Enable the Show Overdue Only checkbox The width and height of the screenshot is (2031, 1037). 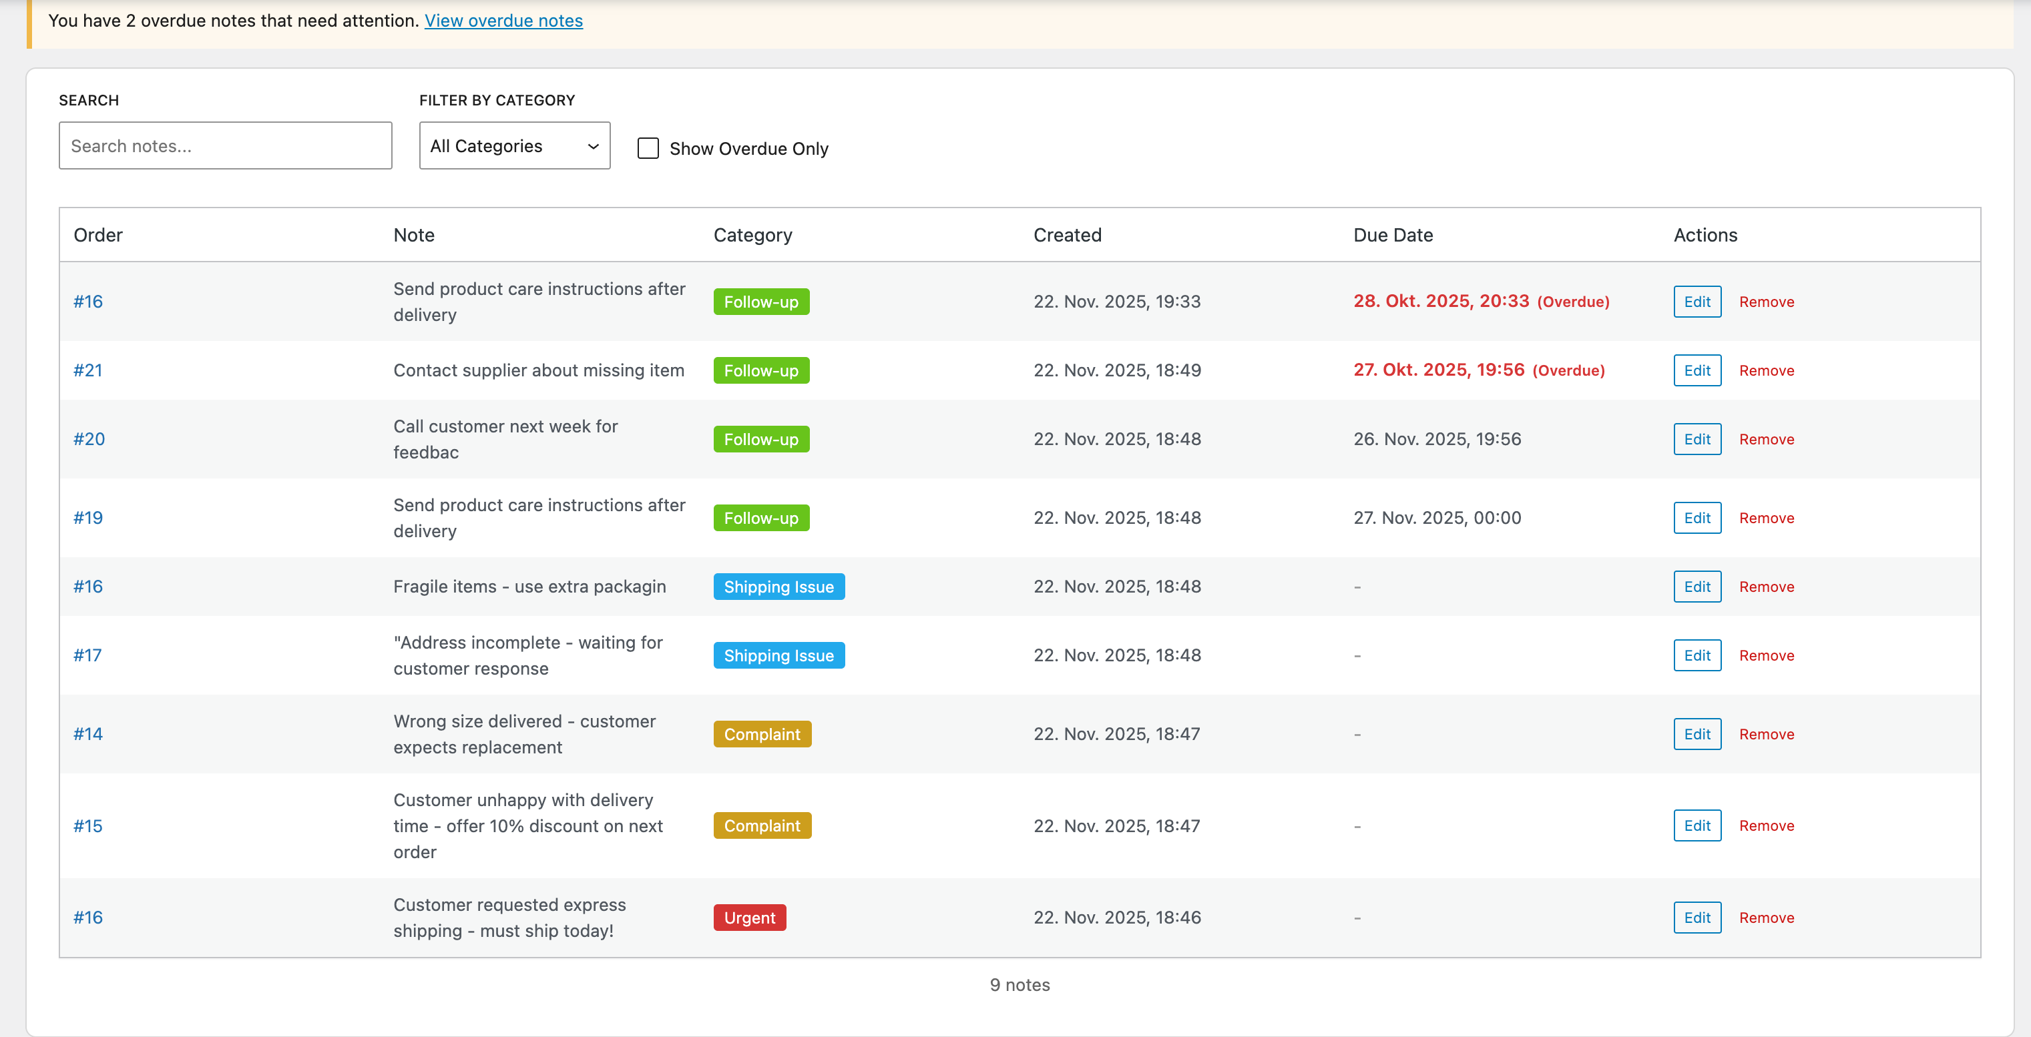(648, 148)
